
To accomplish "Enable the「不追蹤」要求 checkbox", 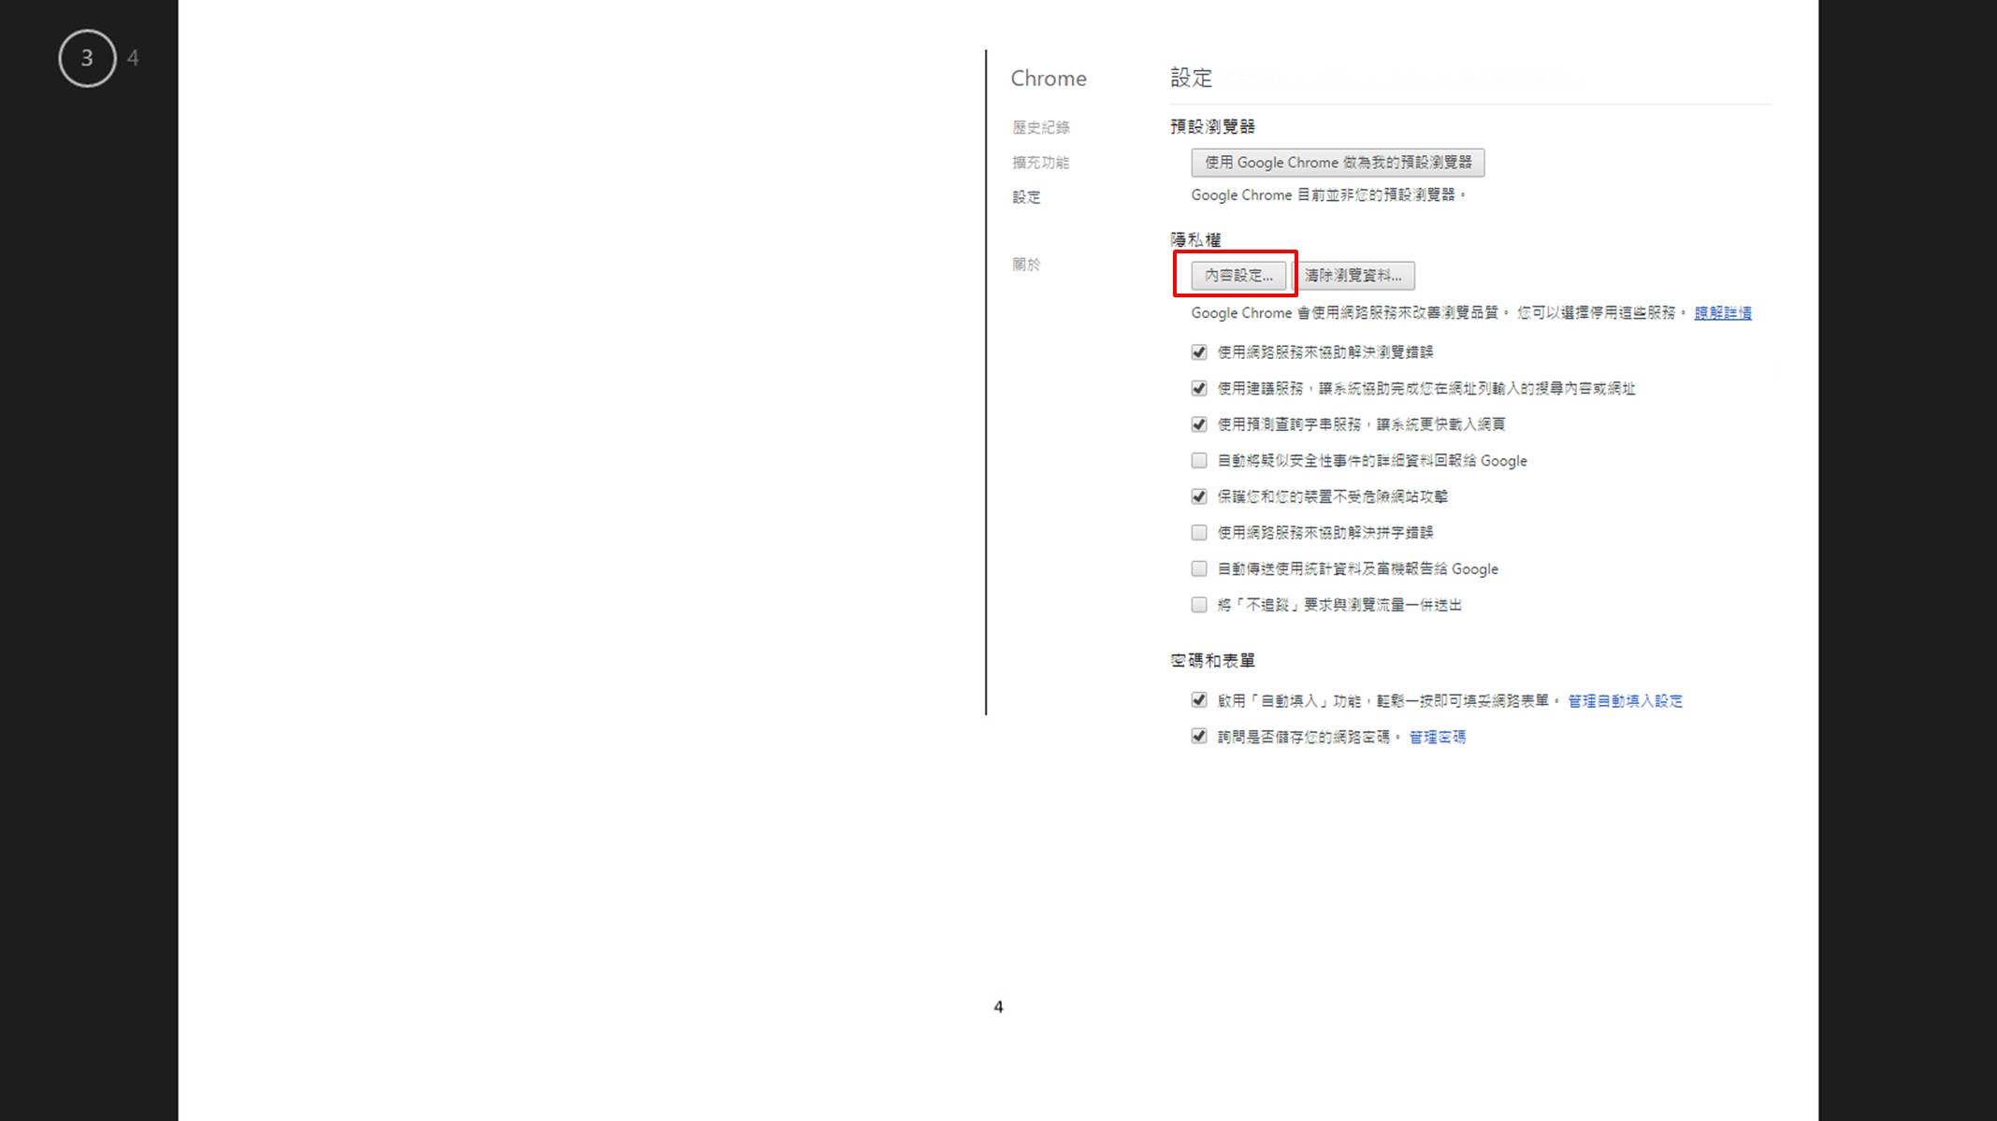I will [x=1199, y=605].
